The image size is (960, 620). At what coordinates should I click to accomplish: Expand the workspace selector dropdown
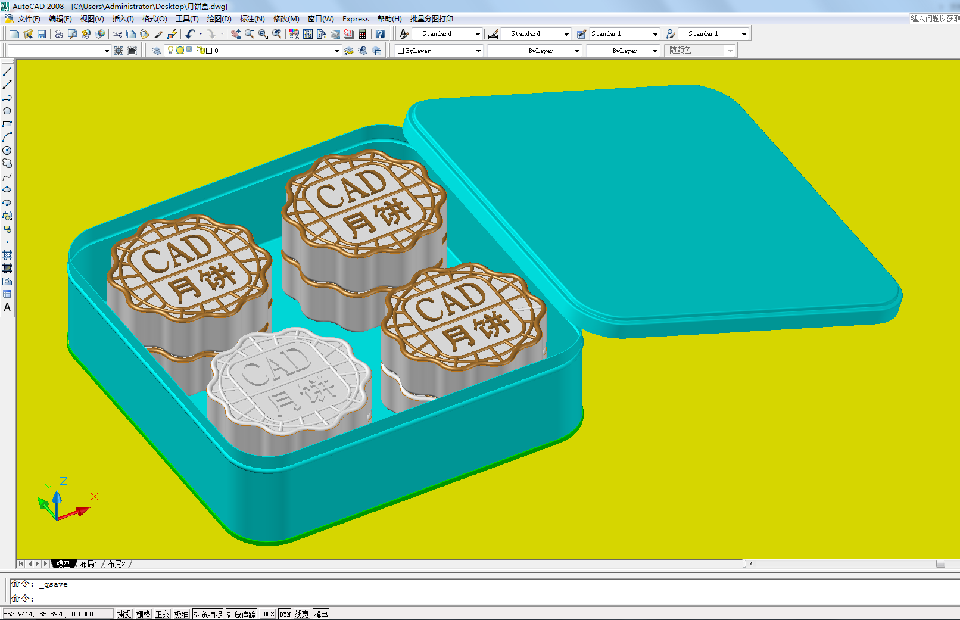107,51
